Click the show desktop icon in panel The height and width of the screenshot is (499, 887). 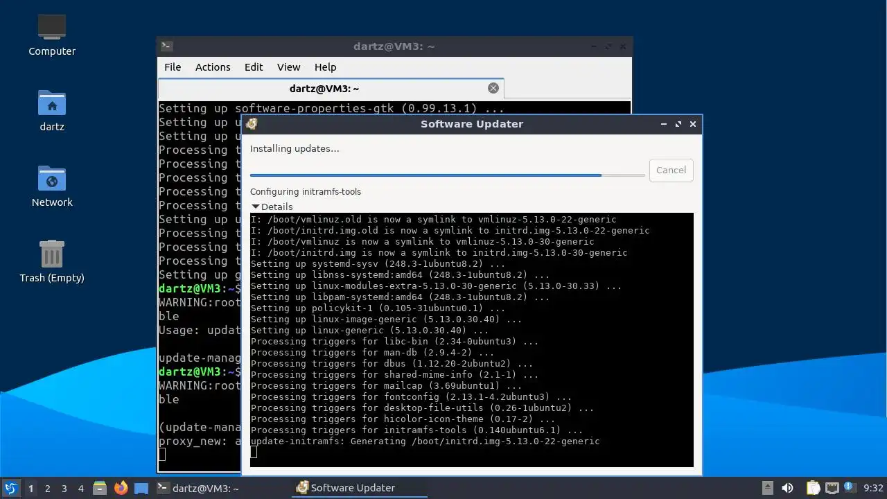[141, 488]
